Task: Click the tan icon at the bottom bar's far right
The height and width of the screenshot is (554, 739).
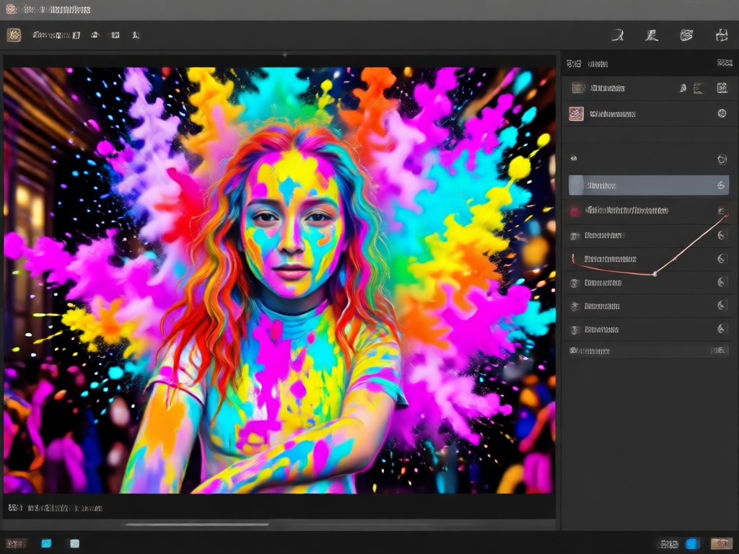Action: [x=721, y=544]
